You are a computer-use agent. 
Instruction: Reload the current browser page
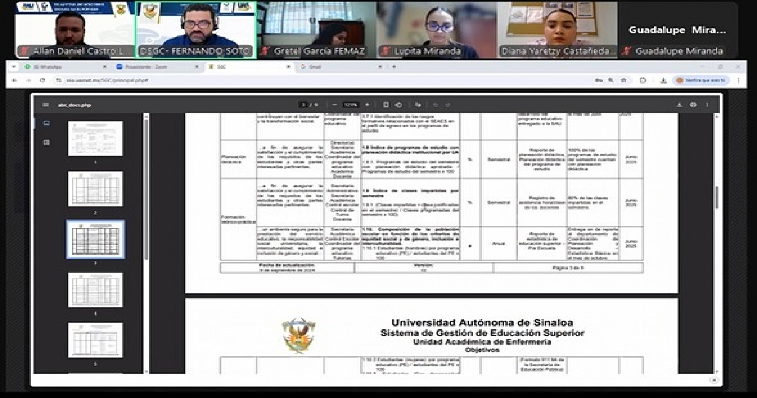point(42,80)
